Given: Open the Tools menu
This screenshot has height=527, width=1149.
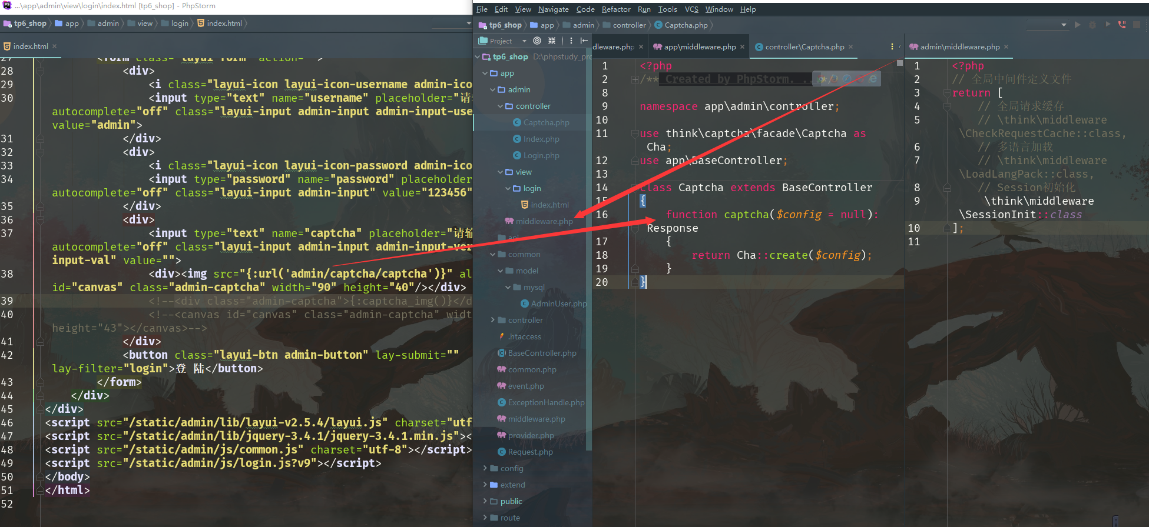Looking at the screenshot, I should tap(667, 9).
